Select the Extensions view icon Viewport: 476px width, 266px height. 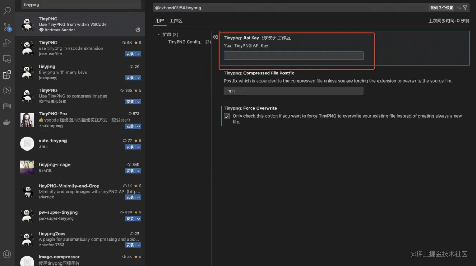[7, 75]
